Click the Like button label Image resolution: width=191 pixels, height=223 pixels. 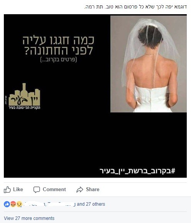click(18, 190)
